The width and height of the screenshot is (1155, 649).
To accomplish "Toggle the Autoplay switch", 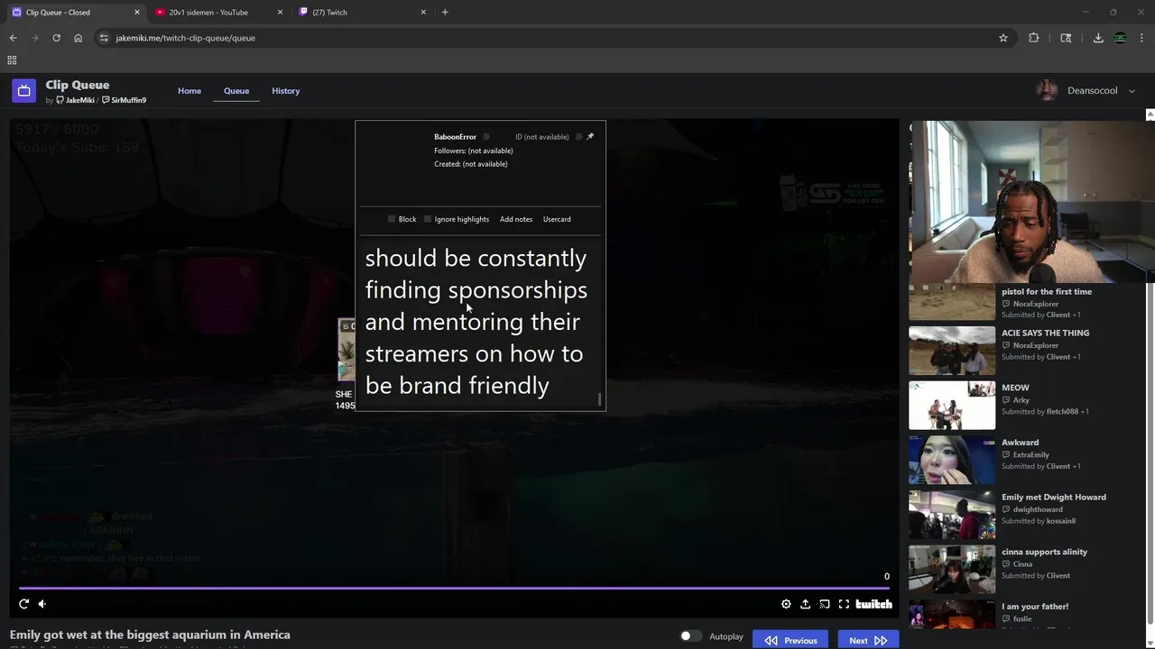I will tap(690, 635).
